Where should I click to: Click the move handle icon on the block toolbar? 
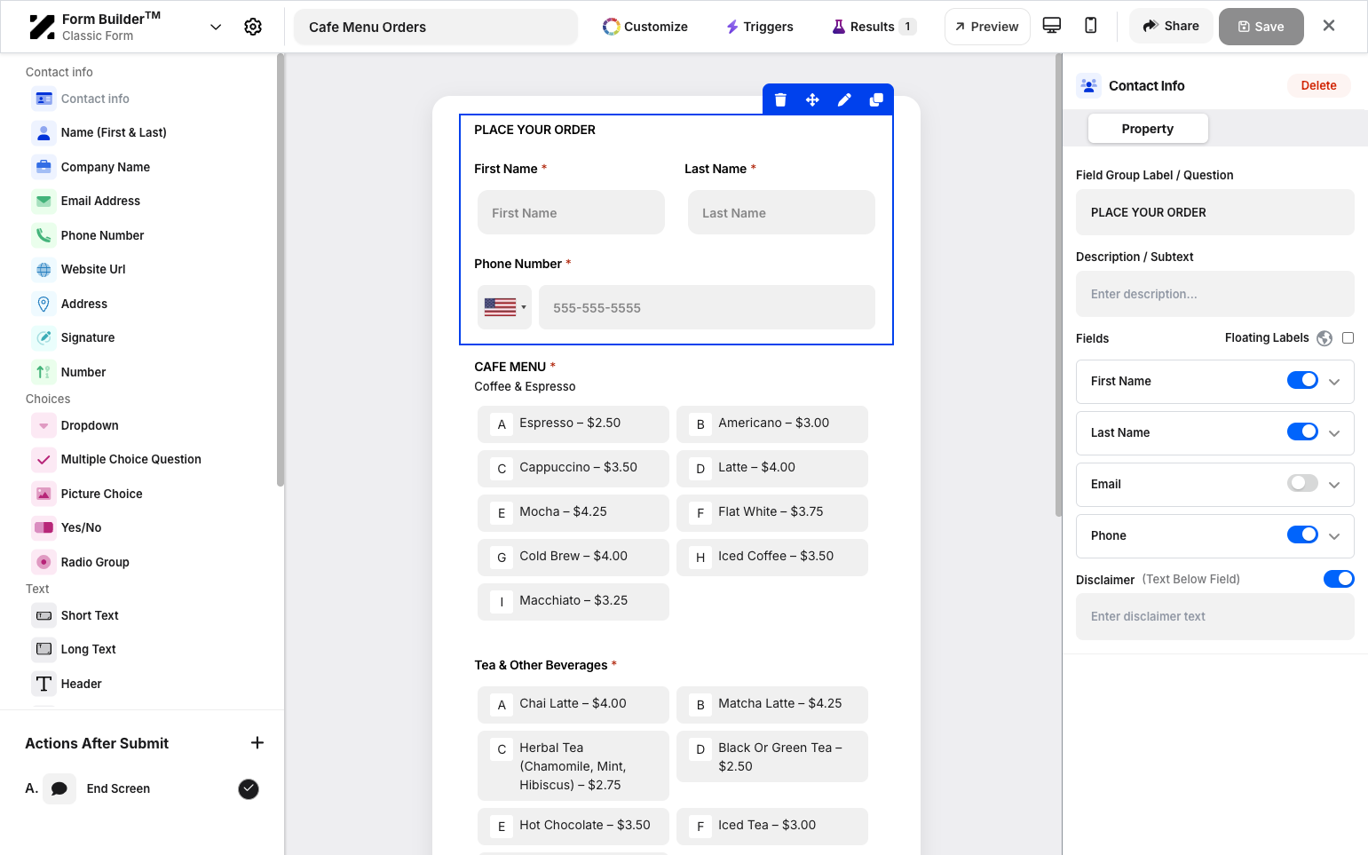coord(812,99)
